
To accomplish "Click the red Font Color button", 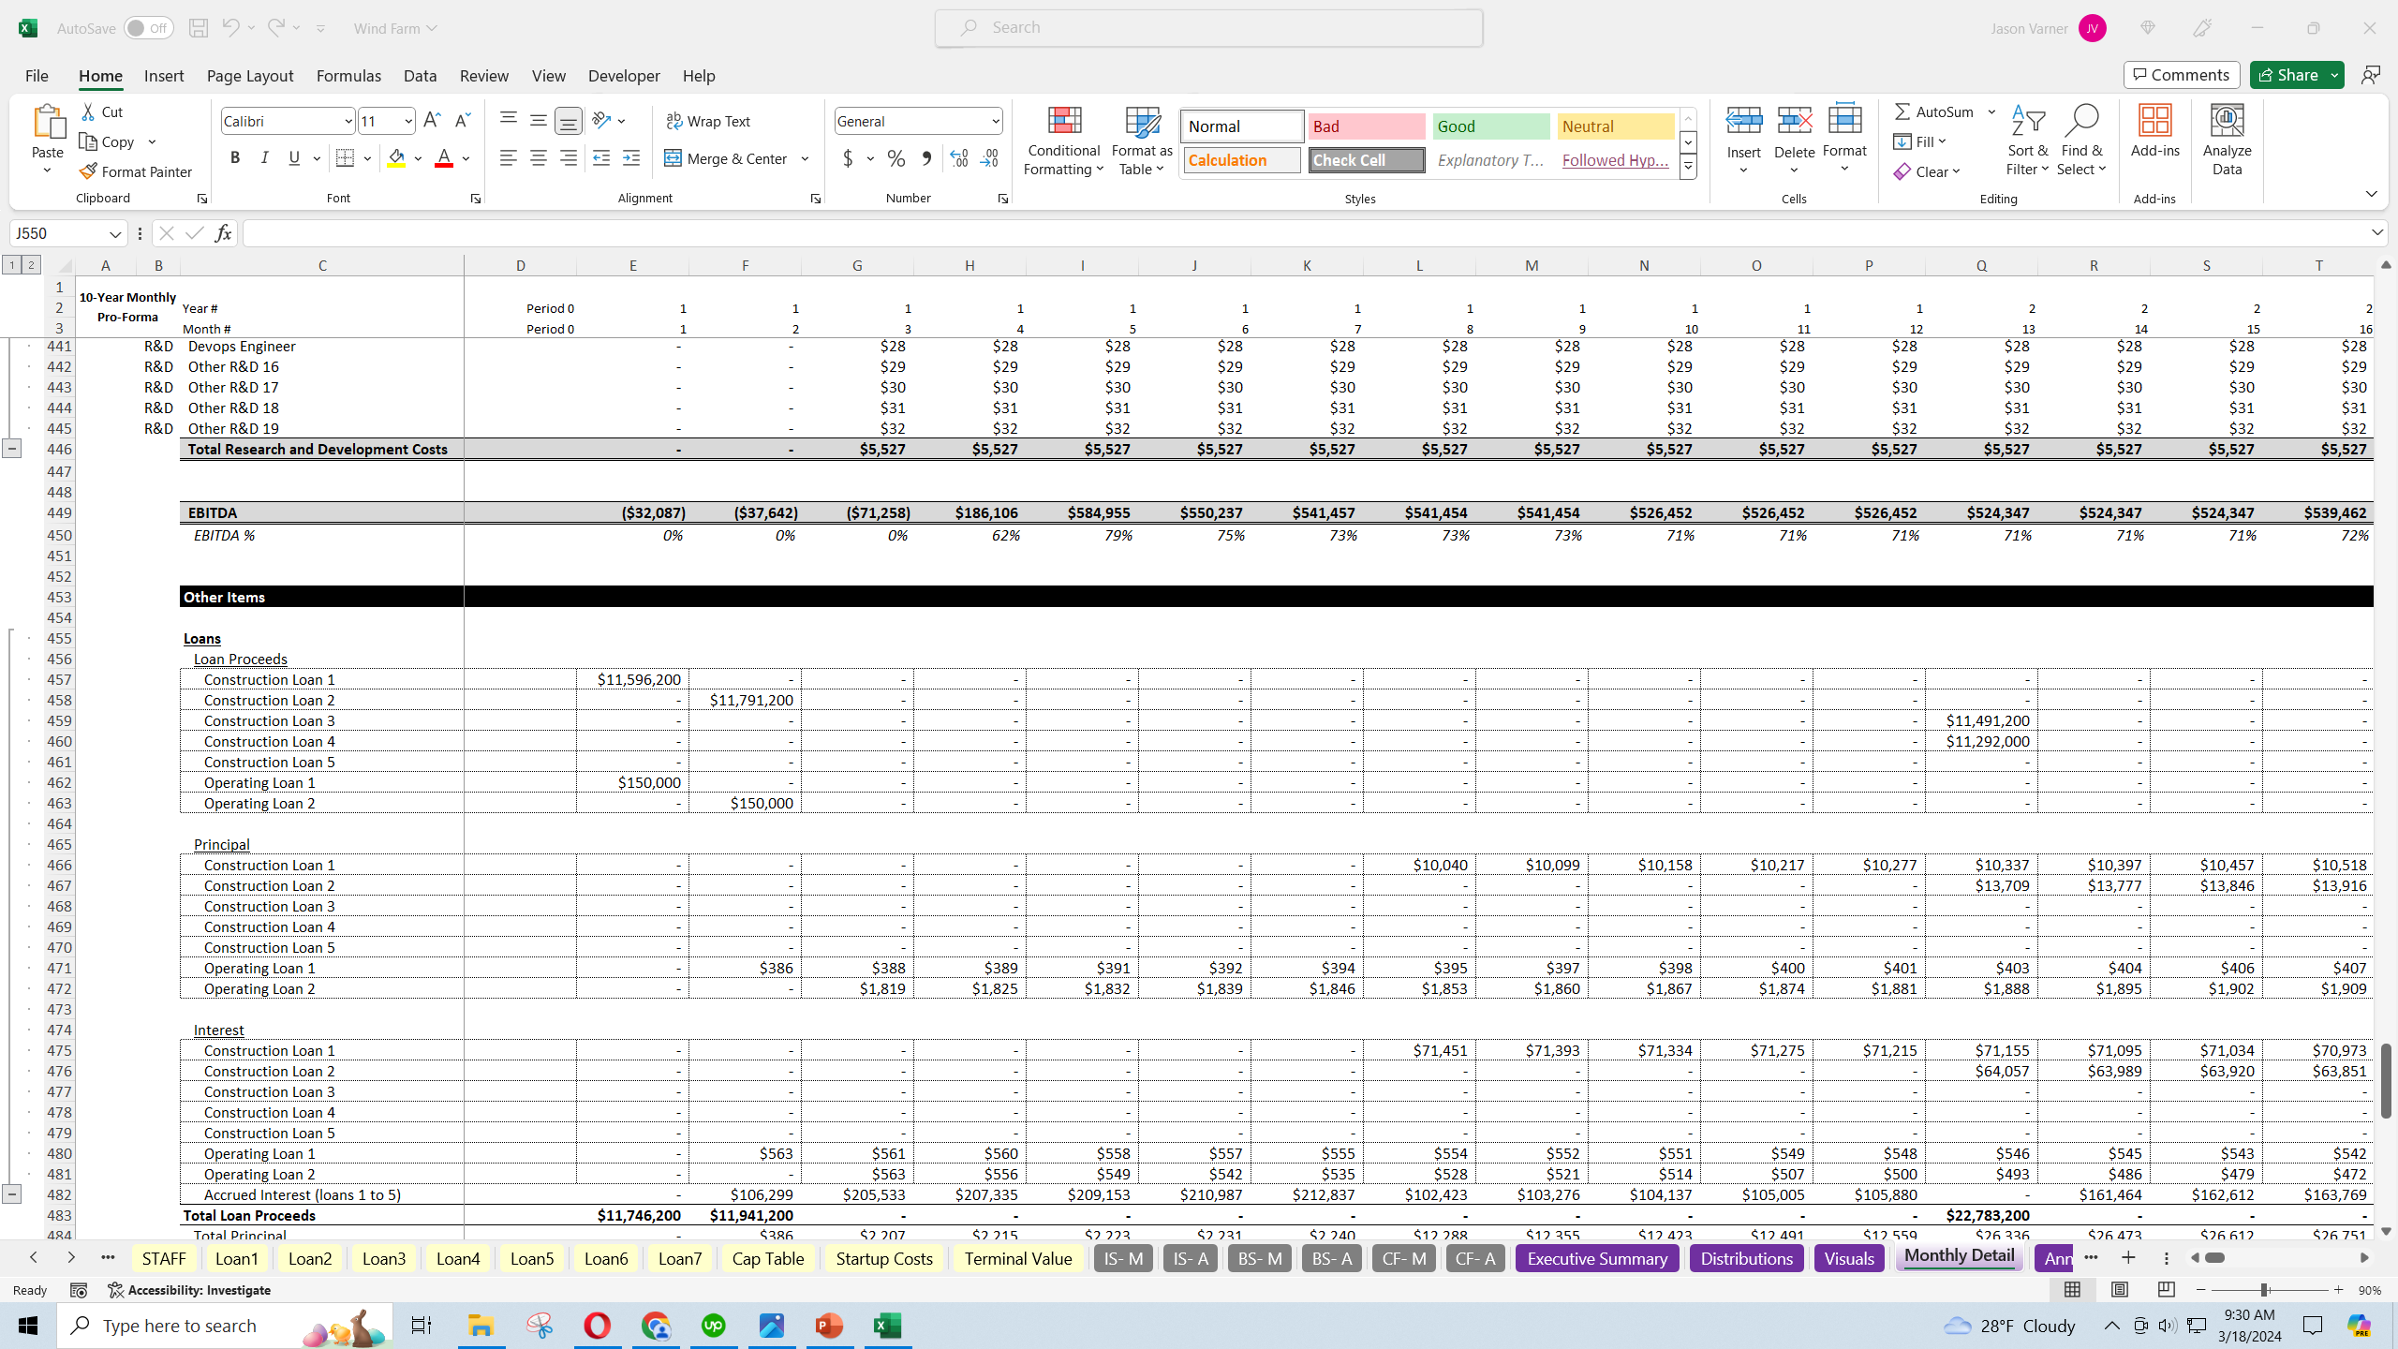I will (444, 158).
